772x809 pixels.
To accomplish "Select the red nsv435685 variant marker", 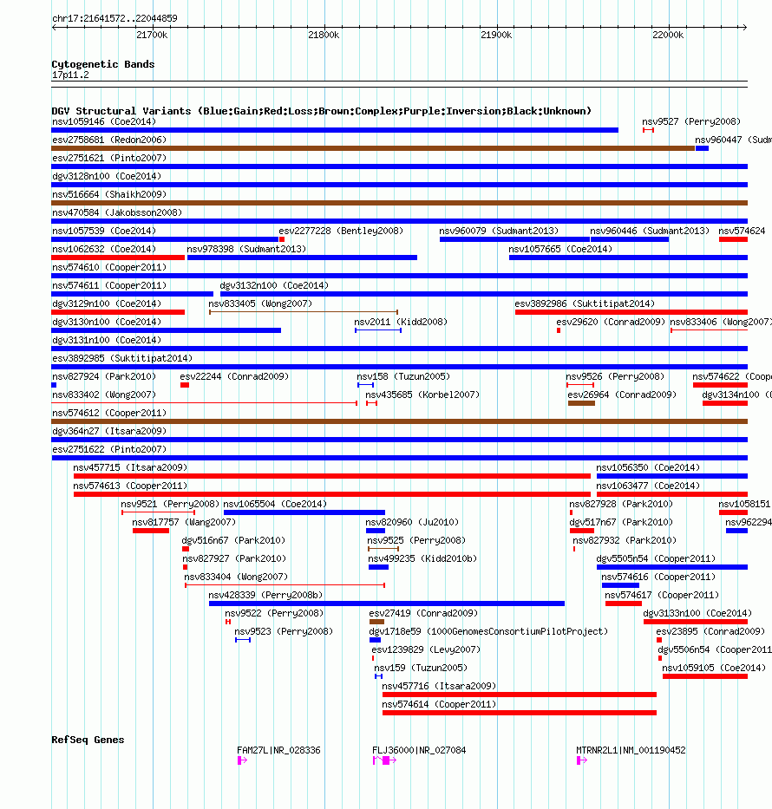I will click(371, 403).
